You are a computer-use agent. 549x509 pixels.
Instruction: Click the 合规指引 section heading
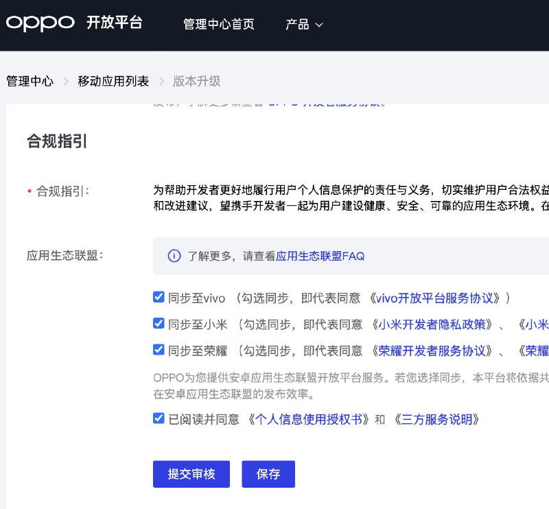(x=57, y=141)
